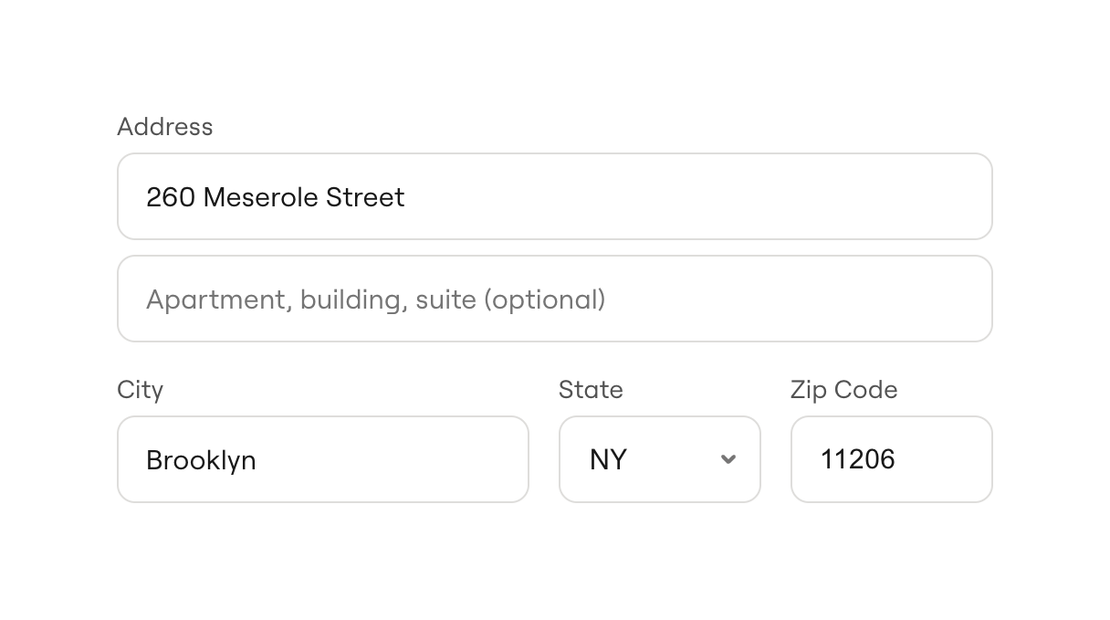Place cursor on the 11206 digits
The image size is (1110, 620).
[x=857, y=459]
